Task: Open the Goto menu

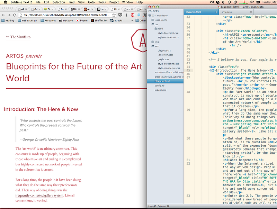Action: coord(91,2)
